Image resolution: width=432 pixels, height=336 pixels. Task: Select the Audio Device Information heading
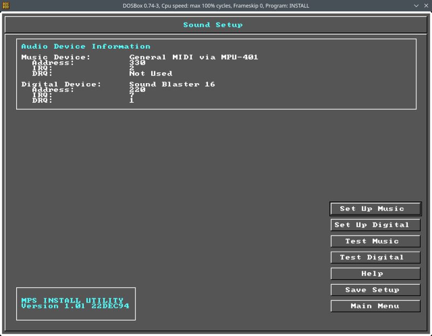[x=86, y=46]
